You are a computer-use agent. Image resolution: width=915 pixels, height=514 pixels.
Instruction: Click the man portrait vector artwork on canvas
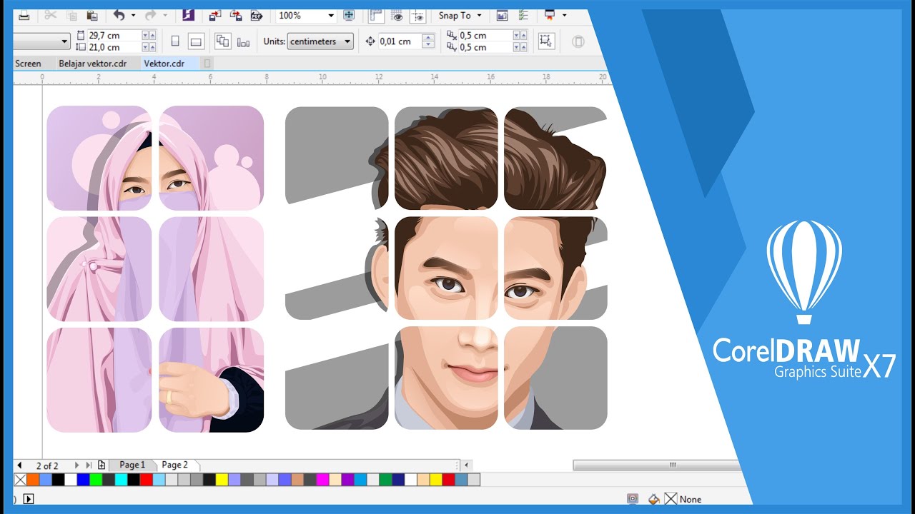pyautogui.click(x=446, y=268)
